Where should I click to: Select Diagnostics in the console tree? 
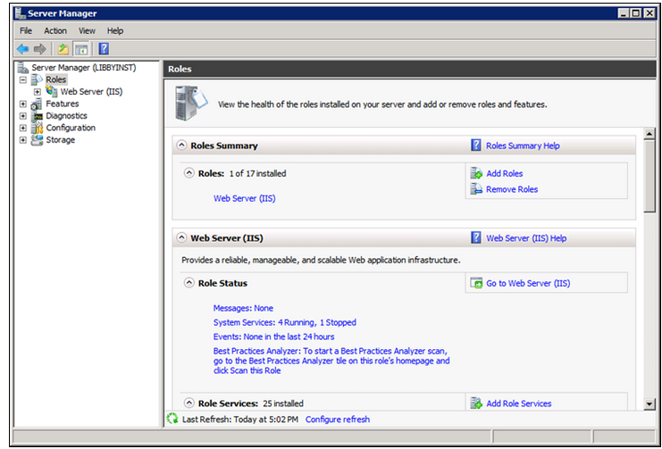[x=66, y=116]
